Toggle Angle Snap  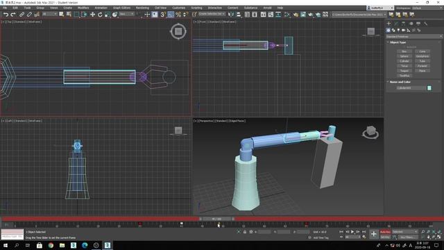pos(171,14)
